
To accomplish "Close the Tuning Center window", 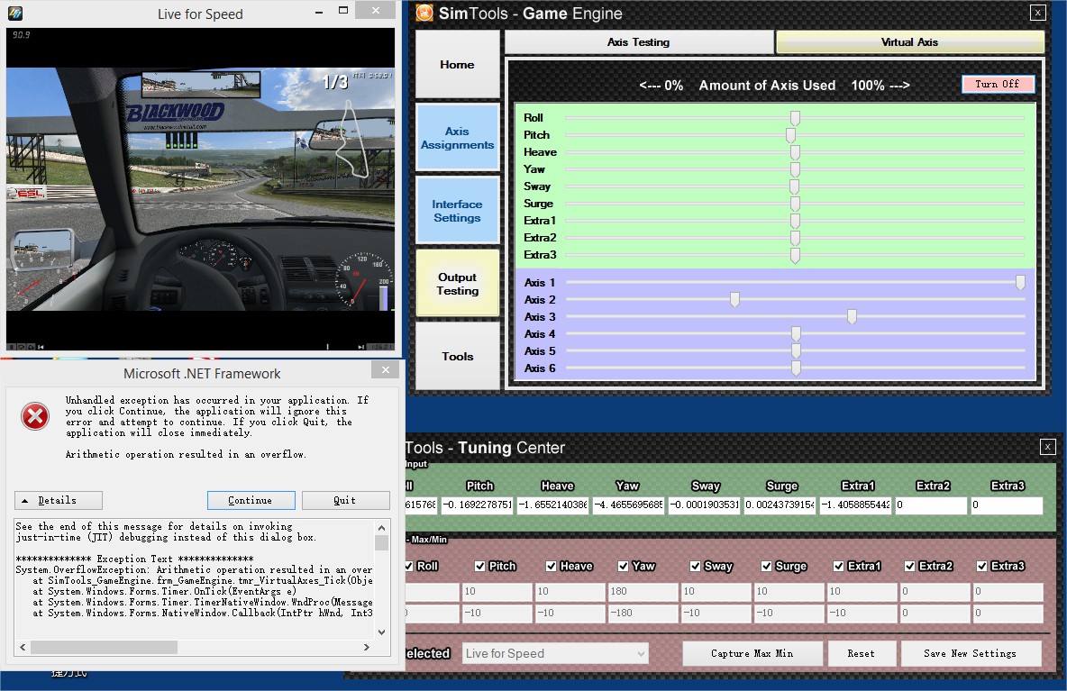I will [x=1048, y=447].
